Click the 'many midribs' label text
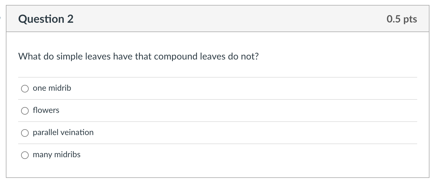Viewport: 440px width, 182px height. click(x=56, y=155)
